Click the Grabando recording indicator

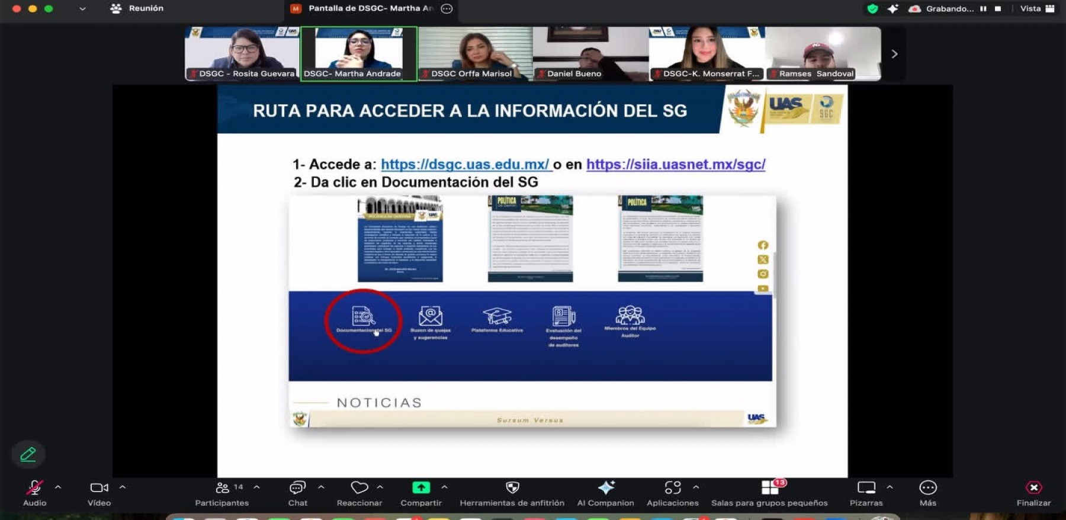pos(942,8)
